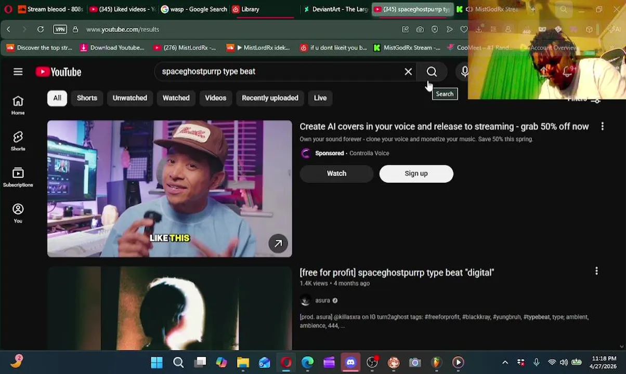The width and height of the screenshot is (626, 374).
Task: Open the volume speaker tray icon
Action: coord(564,362)
